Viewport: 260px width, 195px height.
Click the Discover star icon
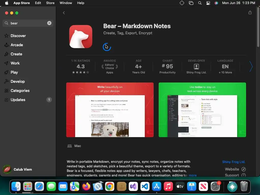(x=6, y=36)
